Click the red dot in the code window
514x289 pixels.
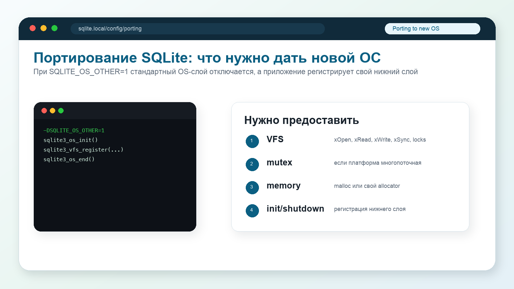pyautogui.click(x=44, y=111)
